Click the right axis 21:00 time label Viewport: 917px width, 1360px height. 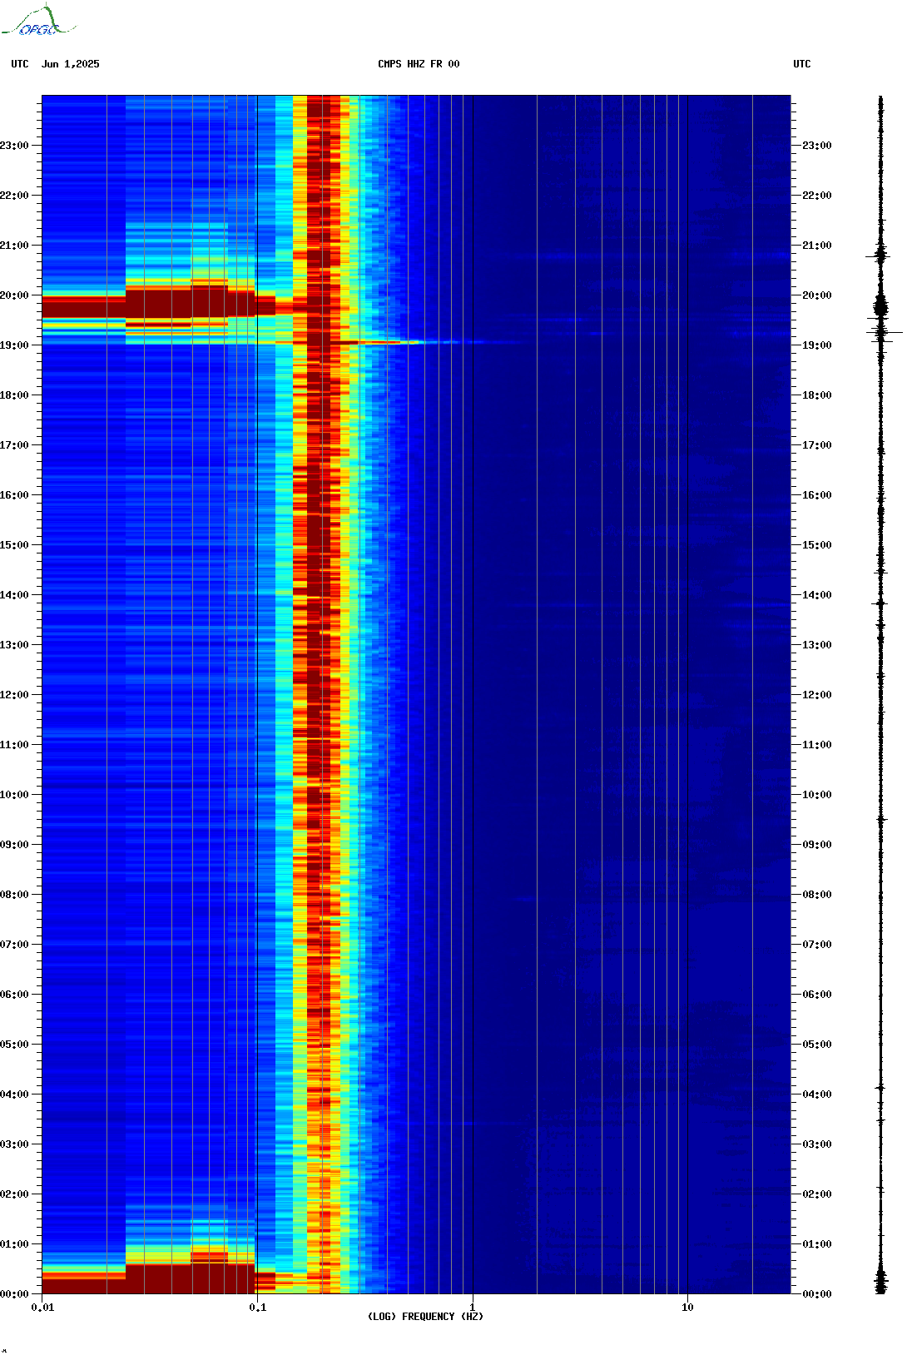817,246
